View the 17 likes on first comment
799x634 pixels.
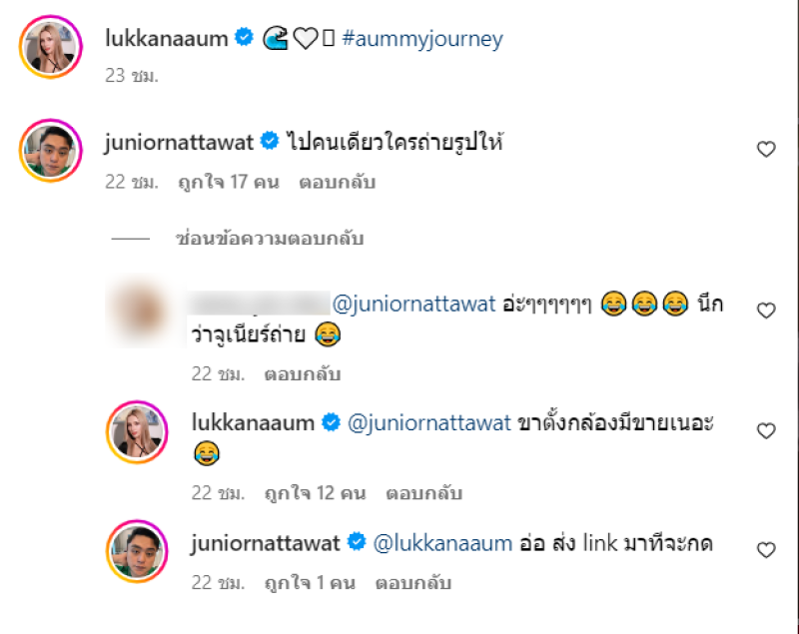pos(229,182)
